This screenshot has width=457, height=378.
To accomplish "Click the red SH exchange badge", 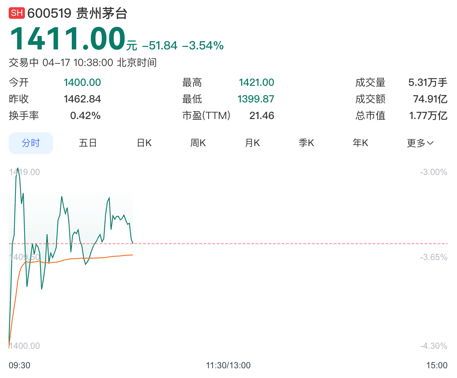I will pyautogui.click(x=17, y=13).
